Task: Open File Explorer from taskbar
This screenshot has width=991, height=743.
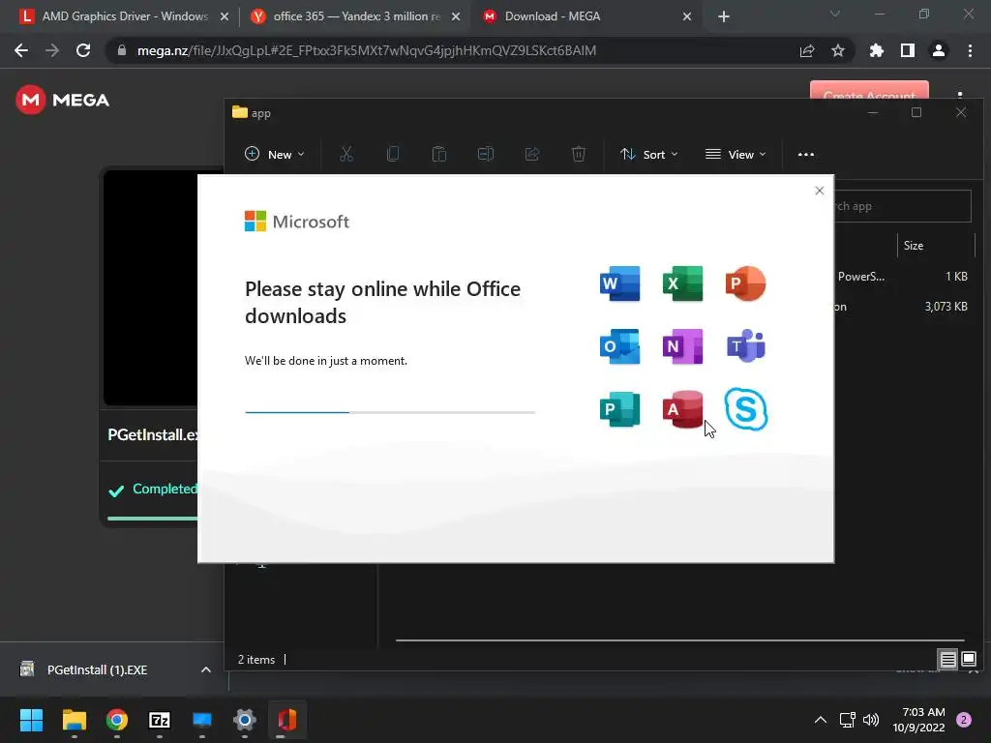Action: pos(74,720)
